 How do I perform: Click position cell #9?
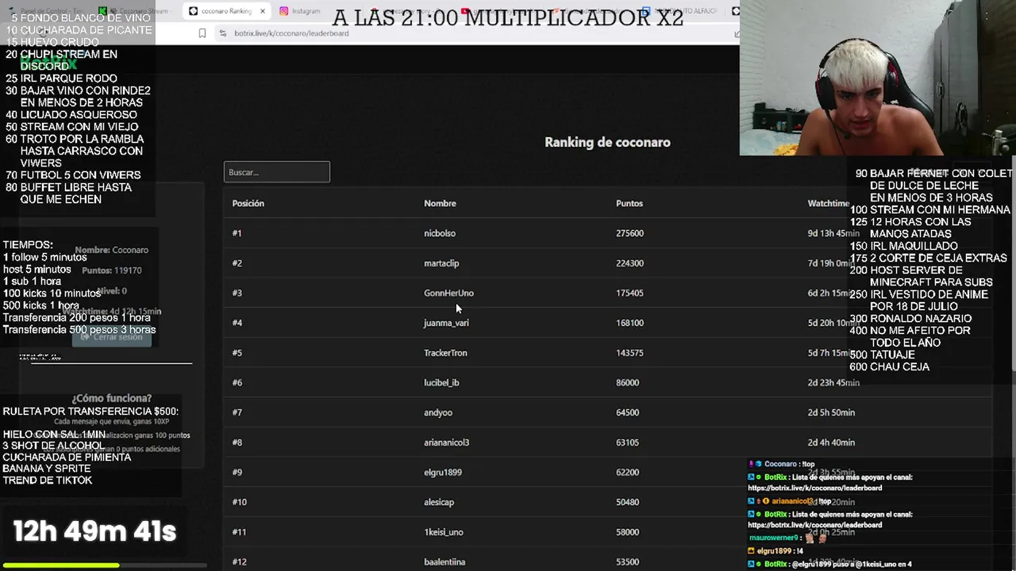[x=237, y=473]
